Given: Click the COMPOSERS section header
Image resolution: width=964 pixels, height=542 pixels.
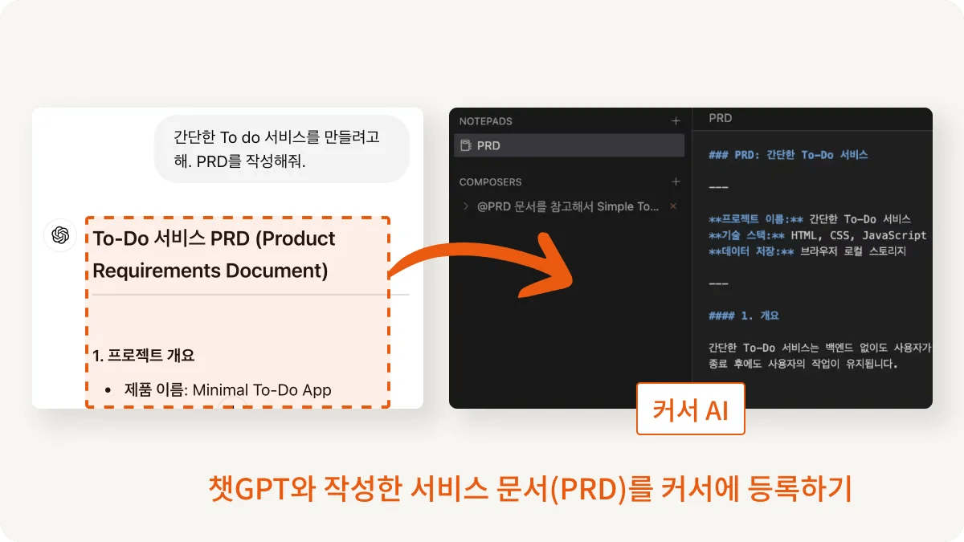Looking at the screenshot, I should pos(490,182).
